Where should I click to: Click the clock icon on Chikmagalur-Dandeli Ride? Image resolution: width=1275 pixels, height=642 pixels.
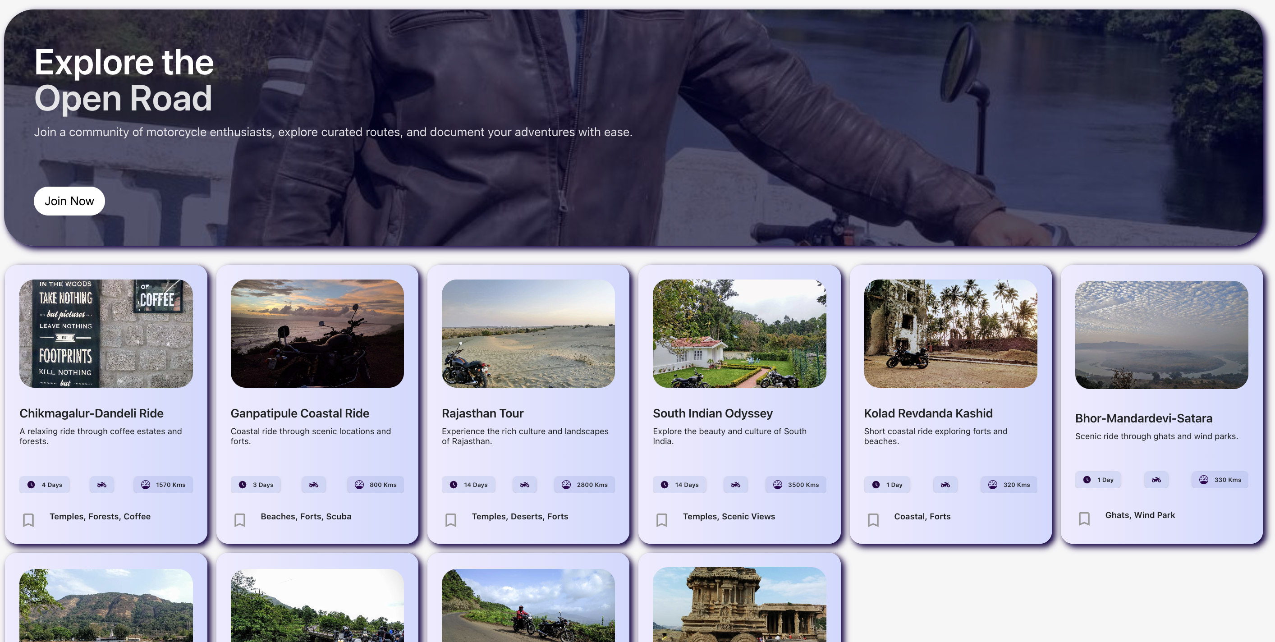coord(31,485)
